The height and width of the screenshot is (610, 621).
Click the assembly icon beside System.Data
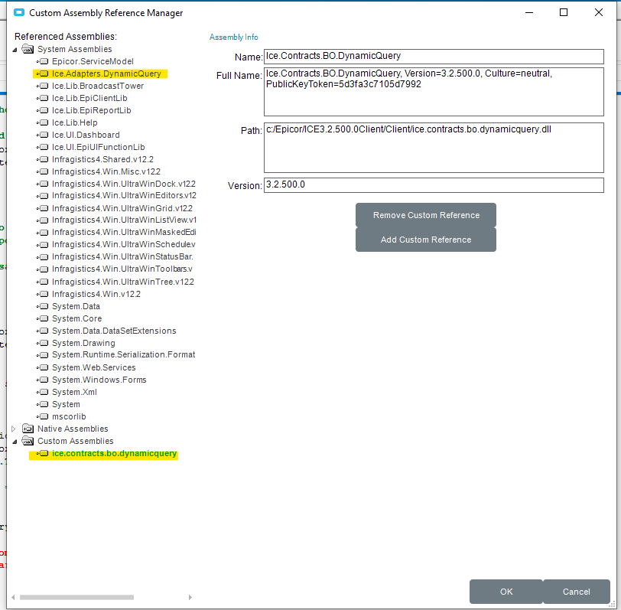pos(43,307)
